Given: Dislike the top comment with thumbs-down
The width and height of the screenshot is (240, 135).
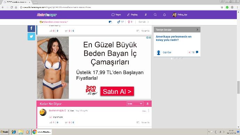Looking at the screenshot, I should pyautogui.click(x=66, y=31).
